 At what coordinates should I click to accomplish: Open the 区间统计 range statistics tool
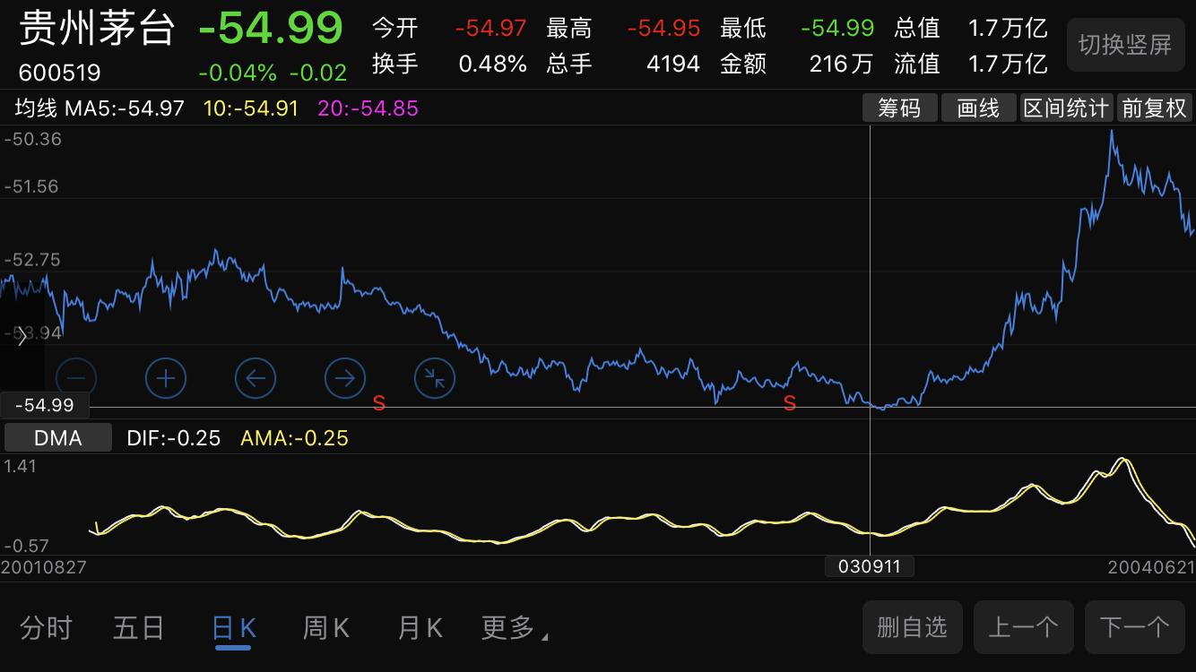coord(1065,108)
